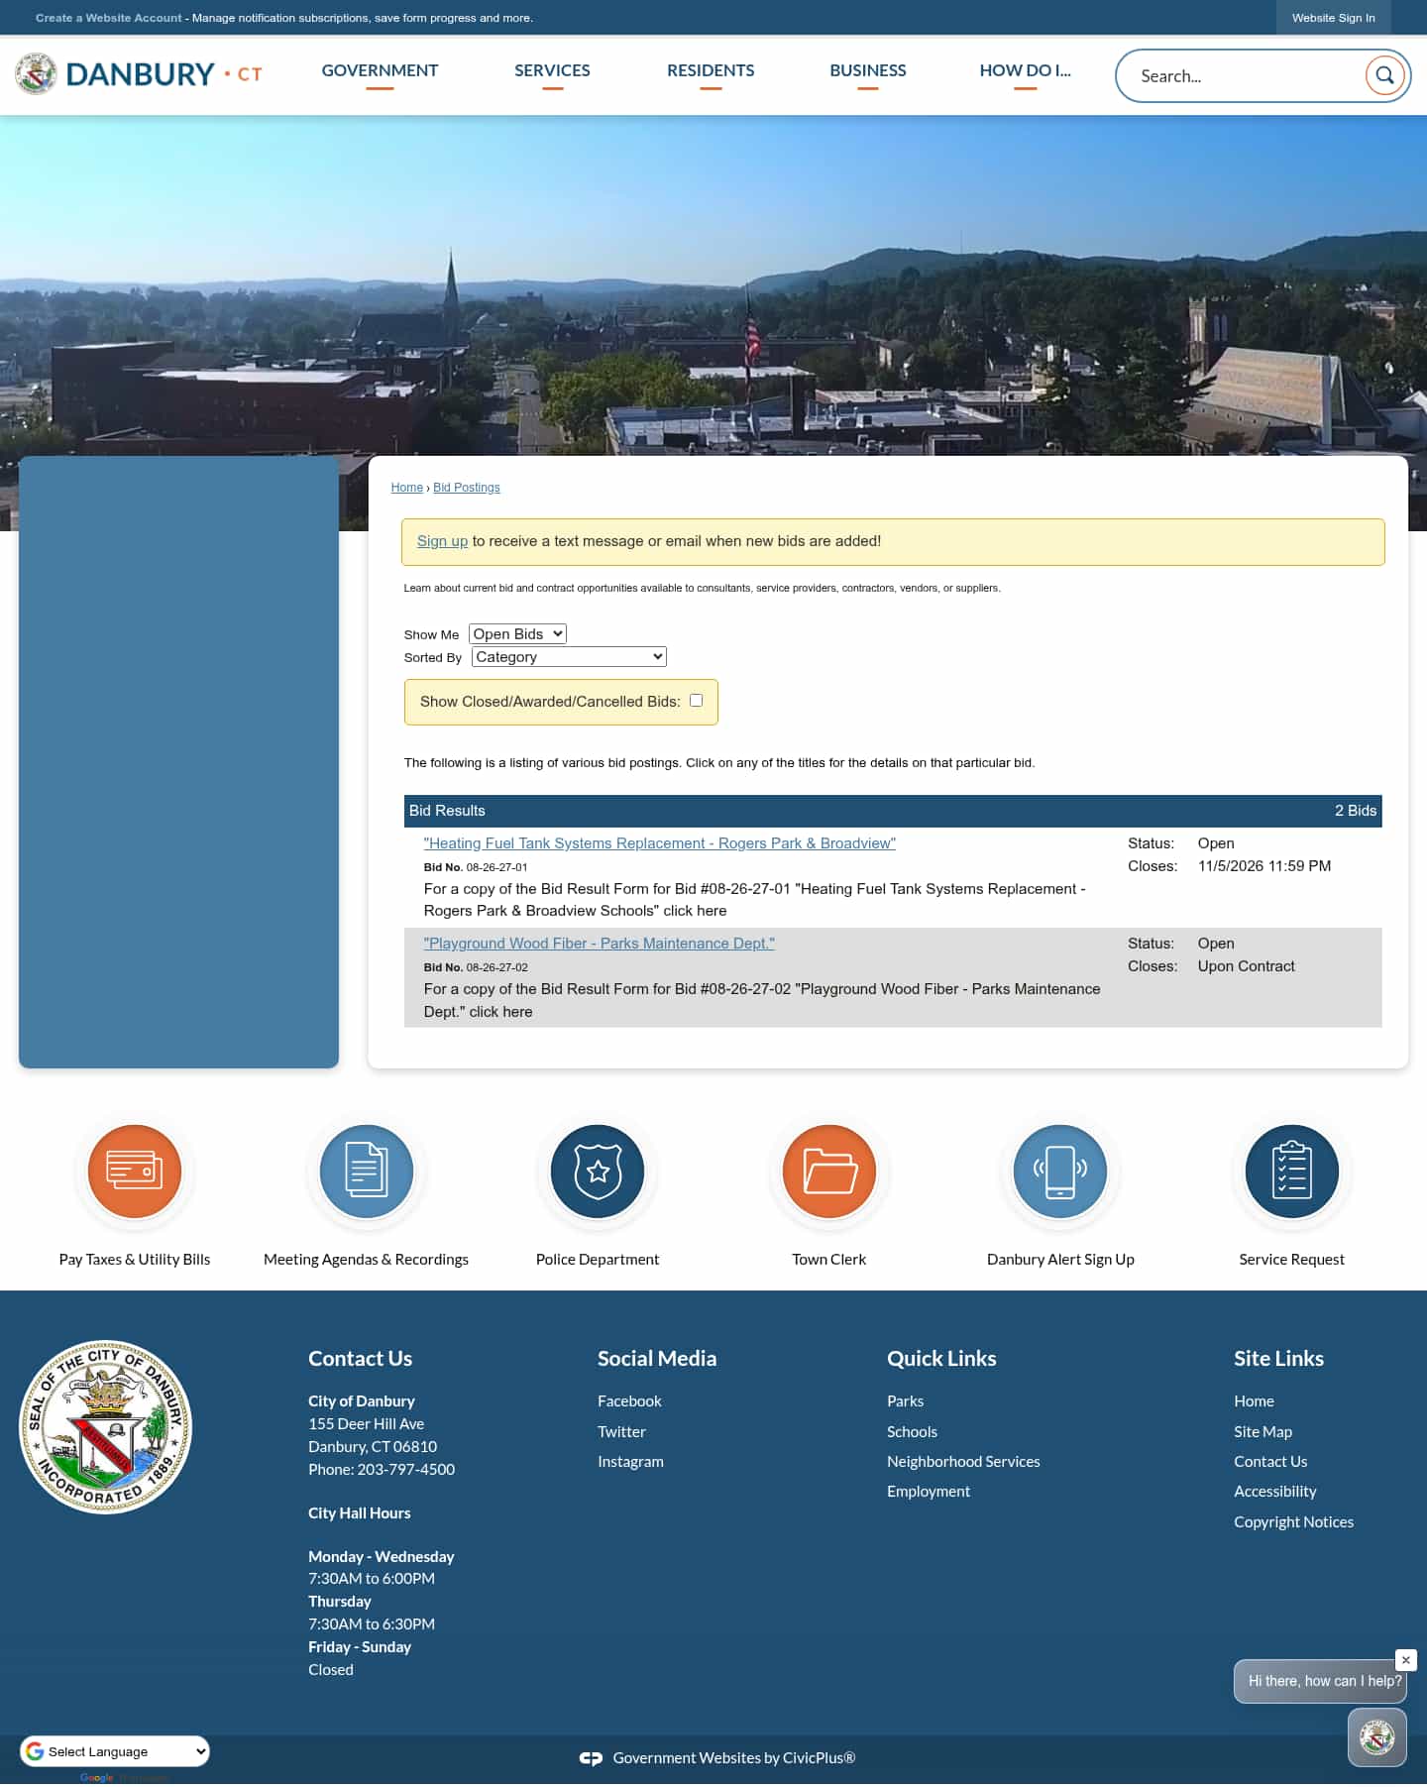Click the Accessibility site link
This screenshot has height=1787, width=1427.
point(1275,1492)
